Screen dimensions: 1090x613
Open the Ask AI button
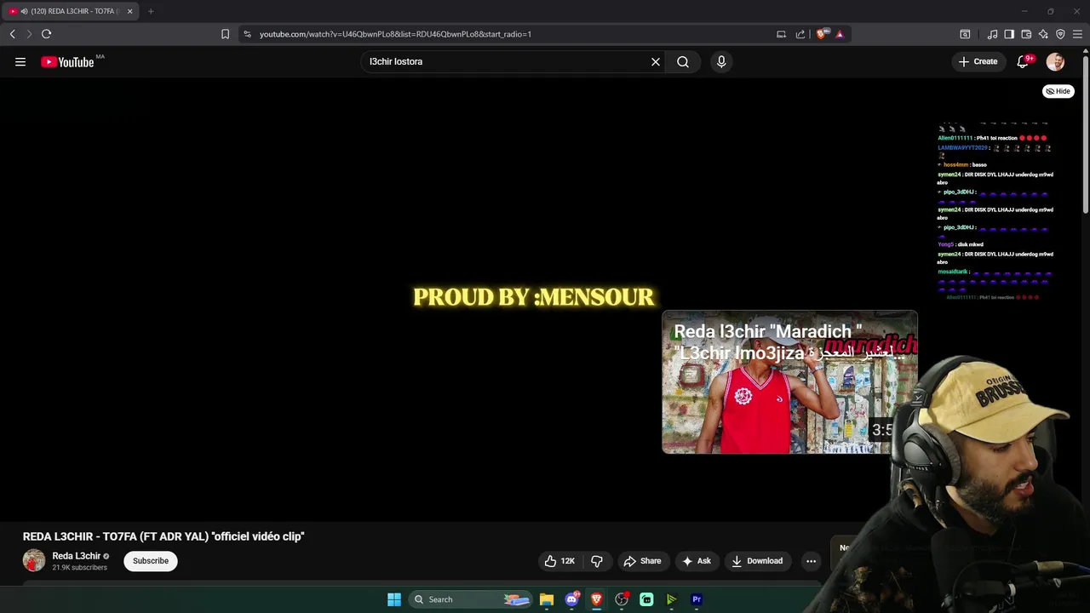tap(696, 560)
